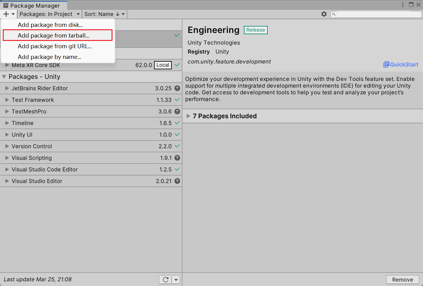Choose Add package by name
Image resolution: width=423 pixels, height=286 pixels.
tap(58, 57)
